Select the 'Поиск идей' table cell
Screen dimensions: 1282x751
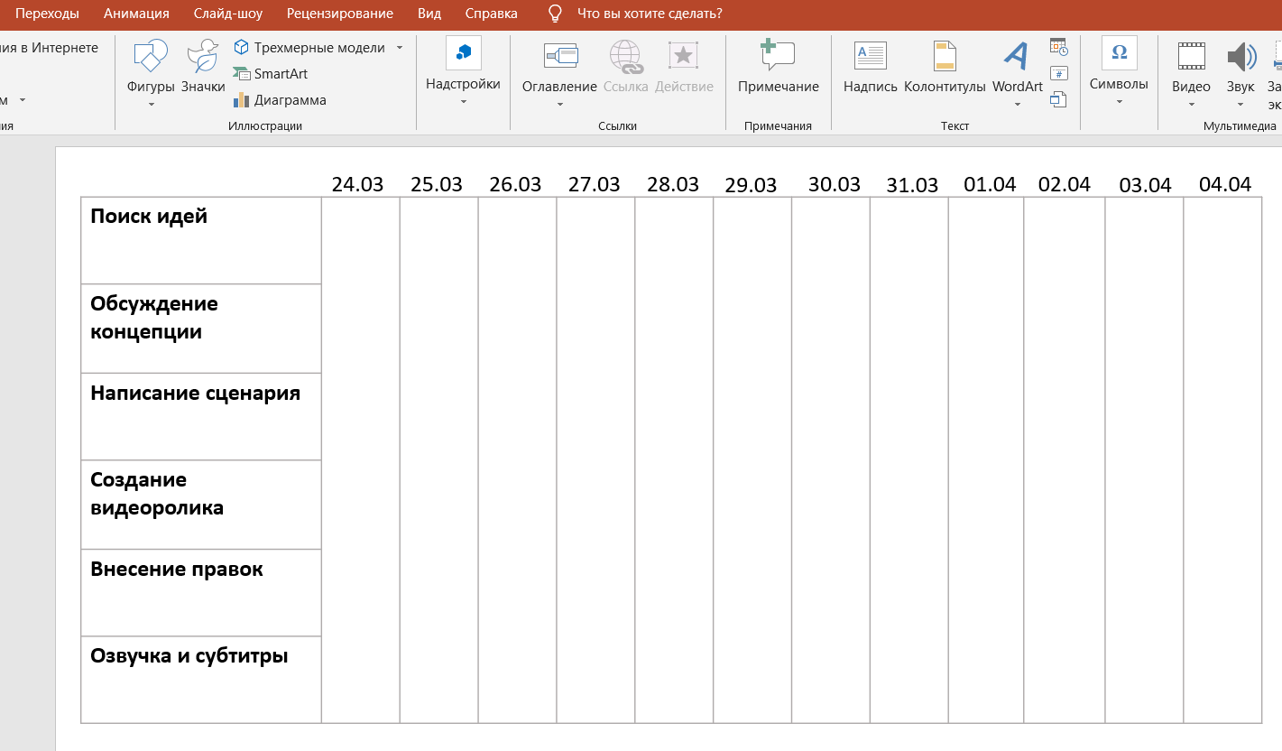(201, 241)
